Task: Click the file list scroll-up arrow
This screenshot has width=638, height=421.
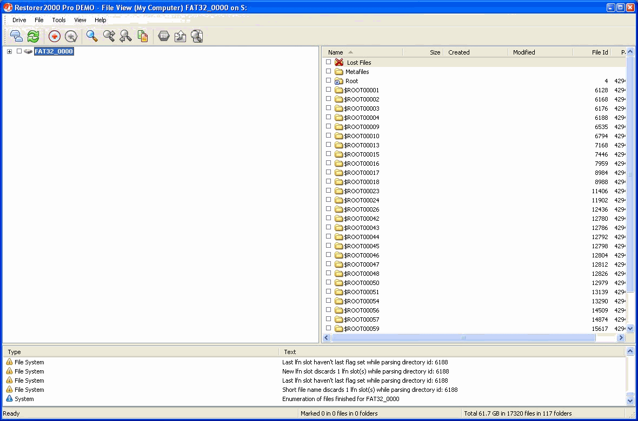Action: (630, 52)
